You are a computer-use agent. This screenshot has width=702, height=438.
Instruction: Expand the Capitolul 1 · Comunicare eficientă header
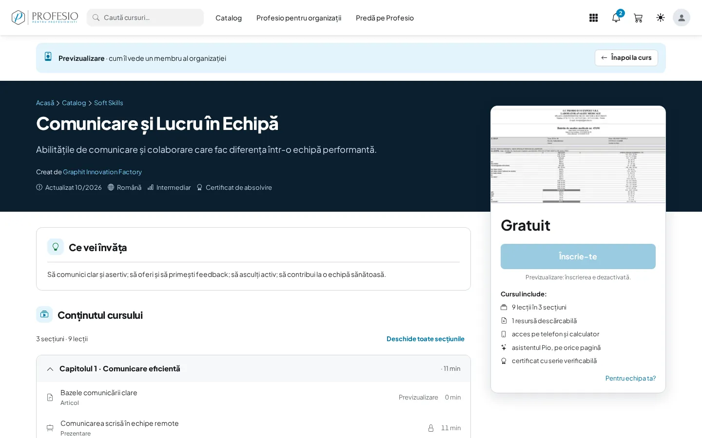(x=253, y=369)
